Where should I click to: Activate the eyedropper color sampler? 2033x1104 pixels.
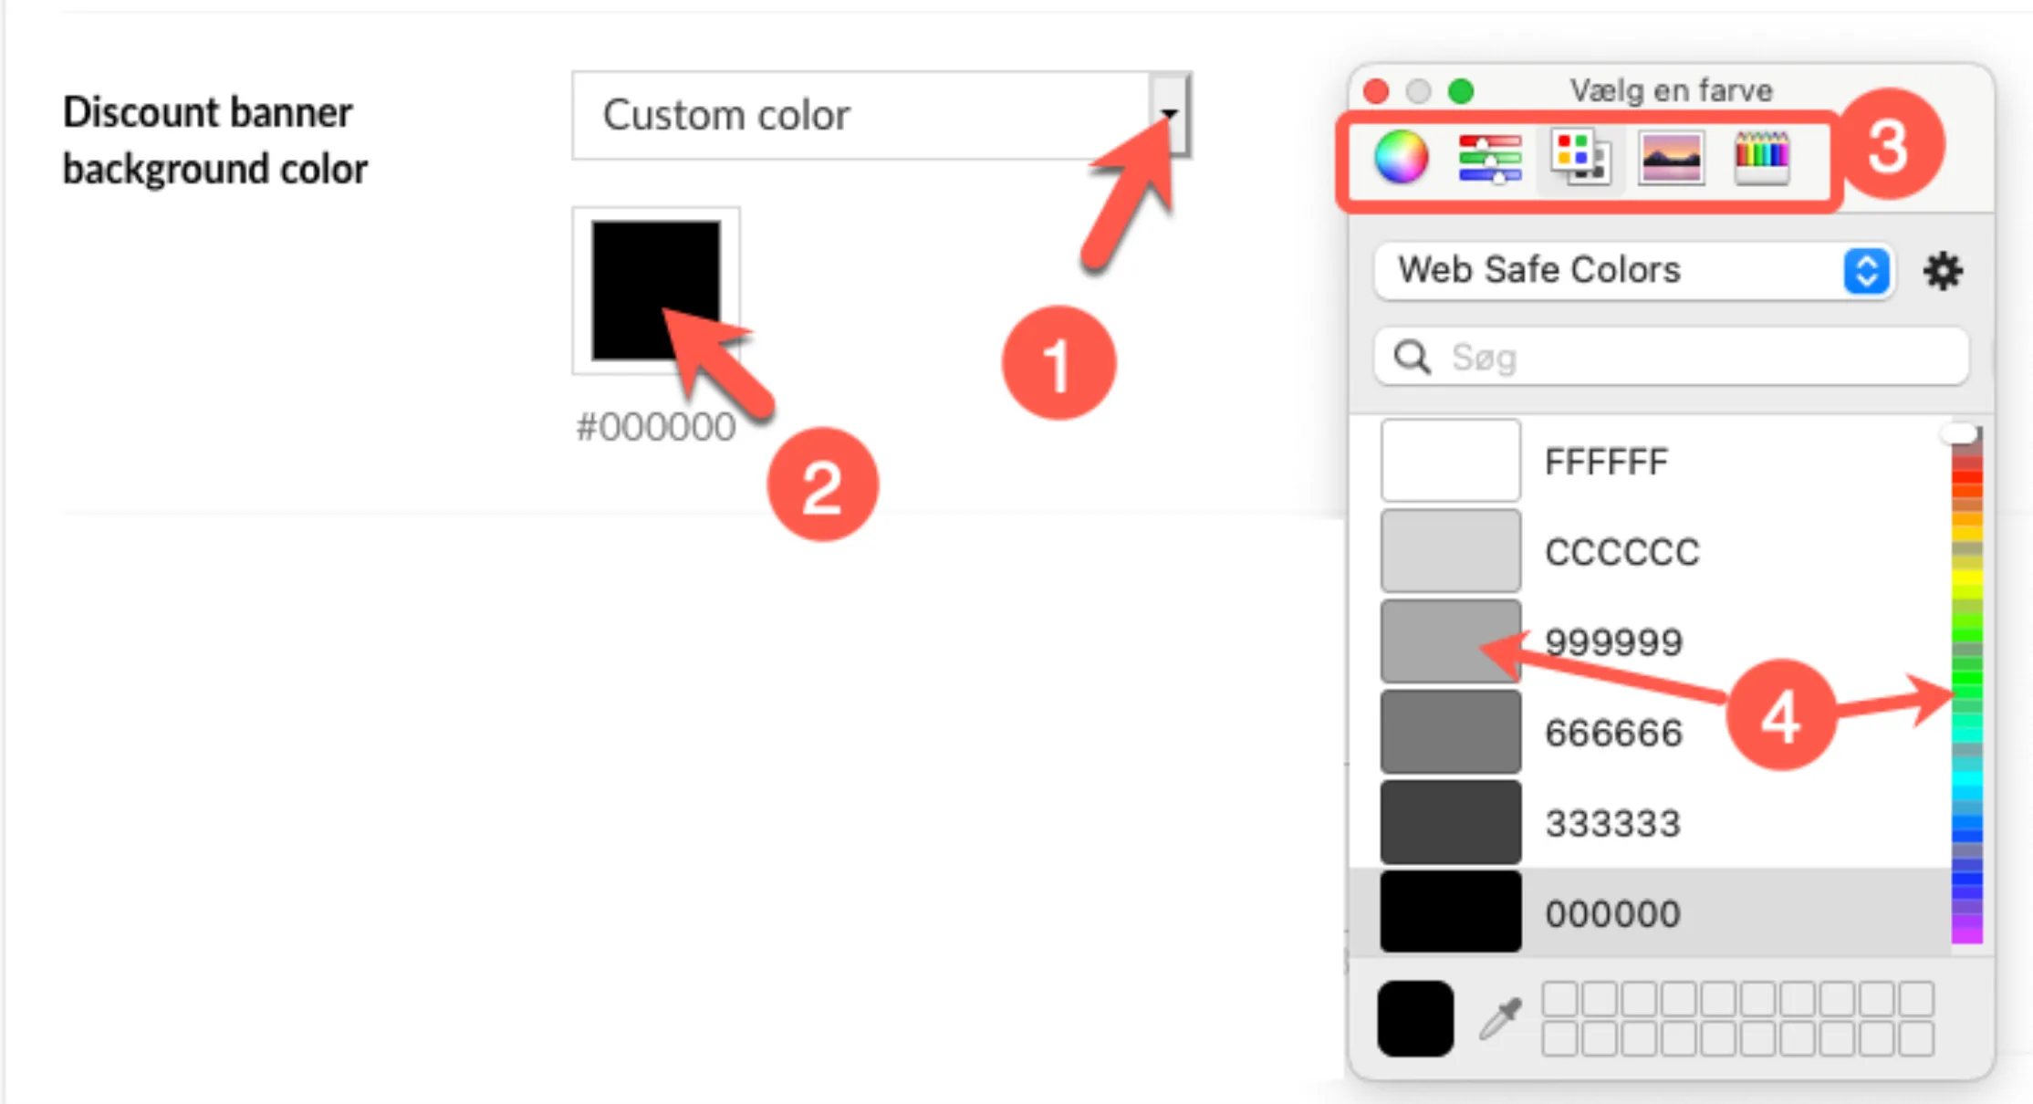coord(1501,1018)
